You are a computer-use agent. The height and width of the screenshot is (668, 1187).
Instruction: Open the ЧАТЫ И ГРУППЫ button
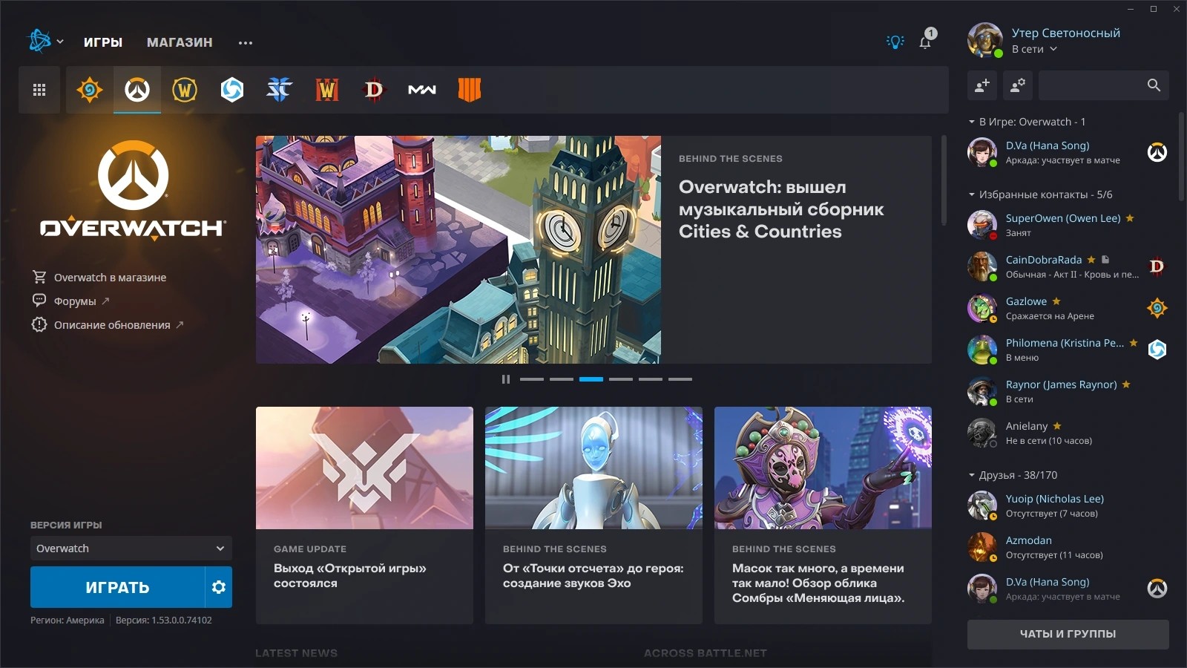coord(1068,634)
